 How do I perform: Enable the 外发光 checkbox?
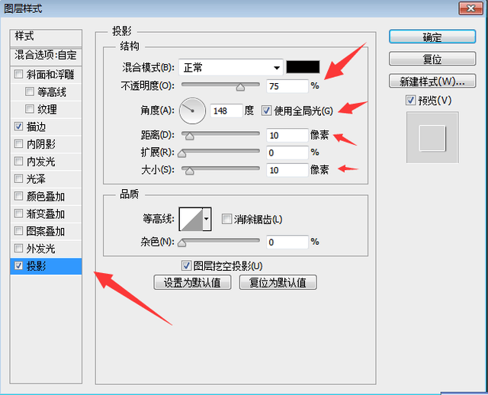point(18,249)
